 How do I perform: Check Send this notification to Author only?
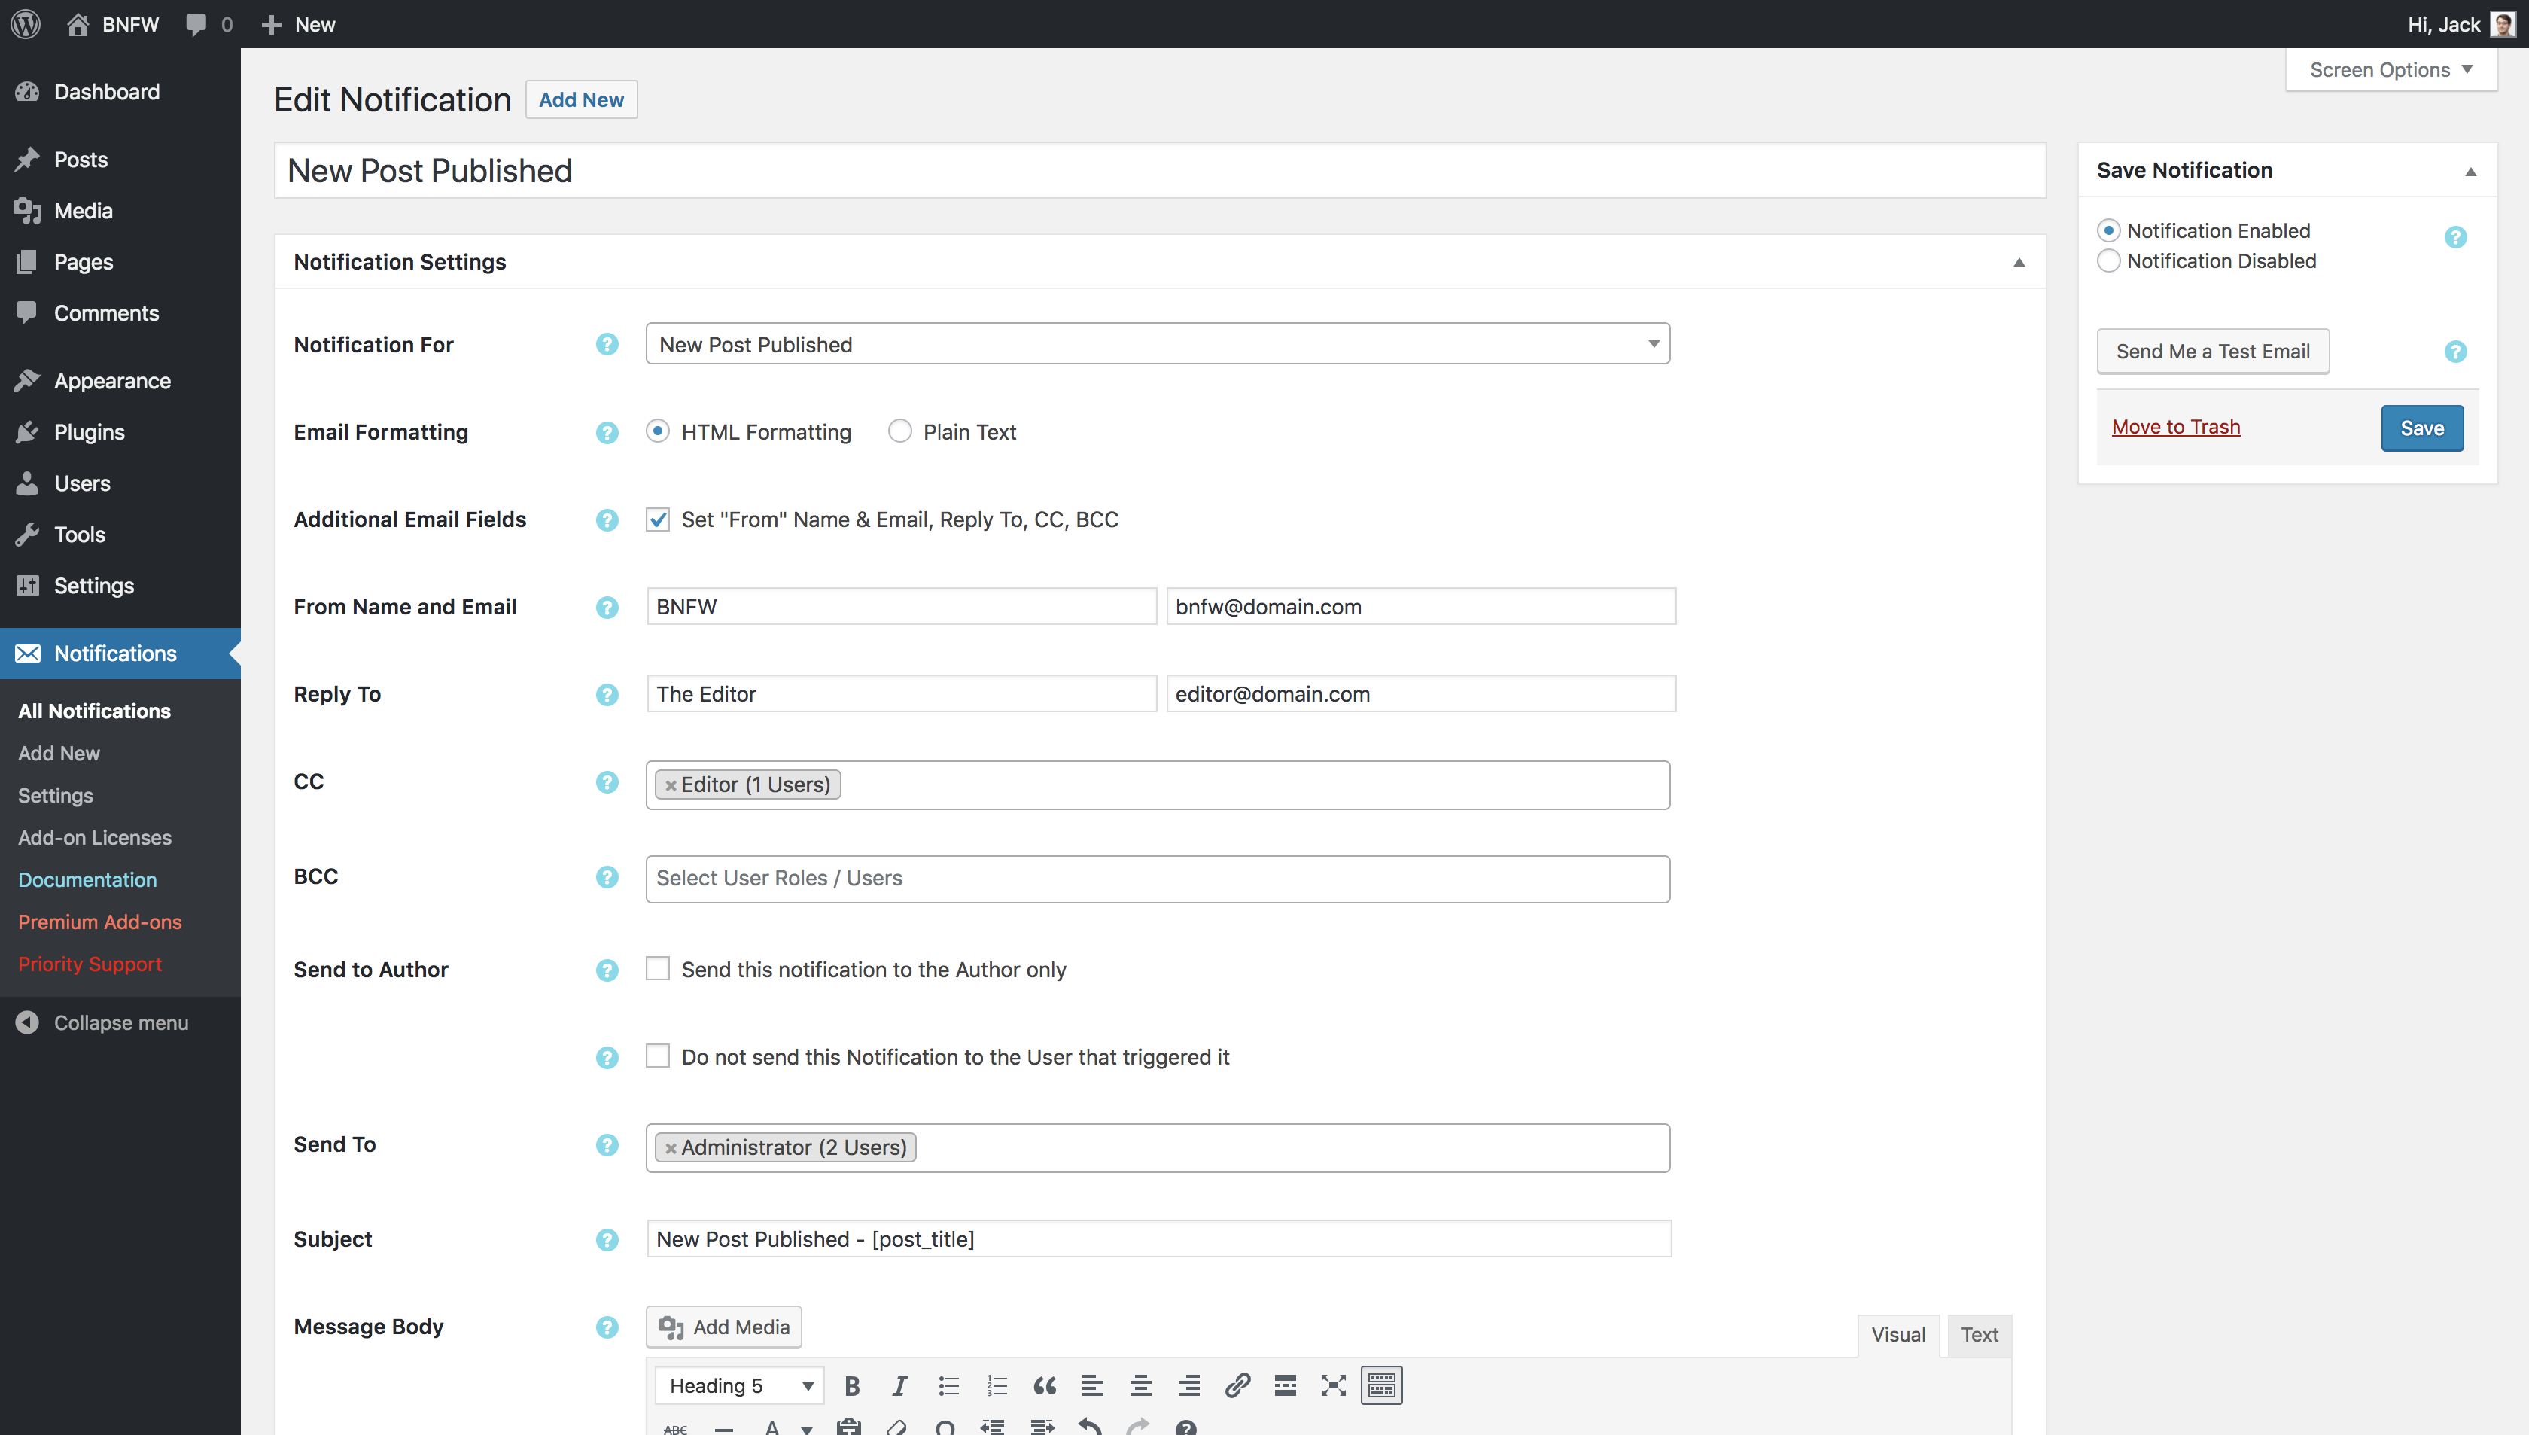click(x=659, y=967)
